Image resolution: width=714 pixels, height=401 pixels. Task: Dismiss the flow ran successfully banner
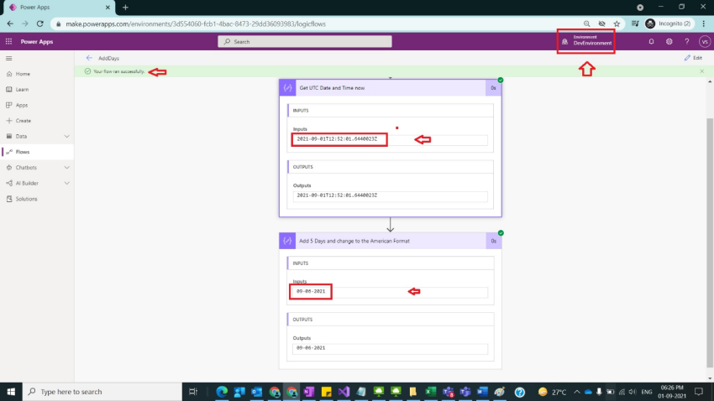(x=701, y=71)
